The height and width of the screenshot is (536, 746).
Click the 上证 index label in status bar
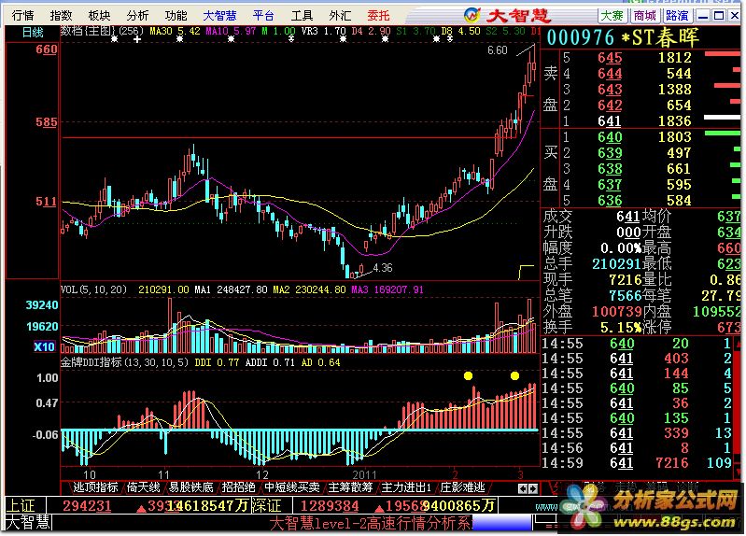(x=21, y=505)
